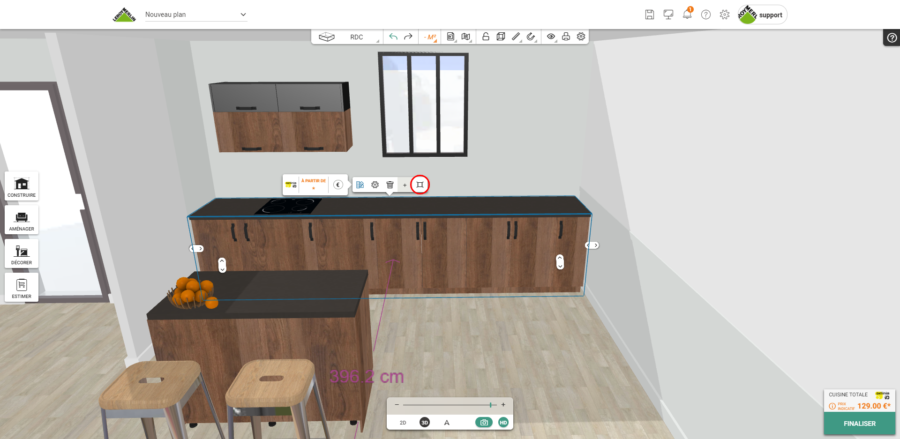Viewport: 900px width, 439px height.
Task: Print the plan with printer icon
Action: coord(566,37)
